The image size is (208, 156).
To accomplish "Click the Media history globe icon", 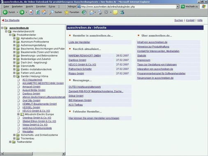I will pos(84,12).
